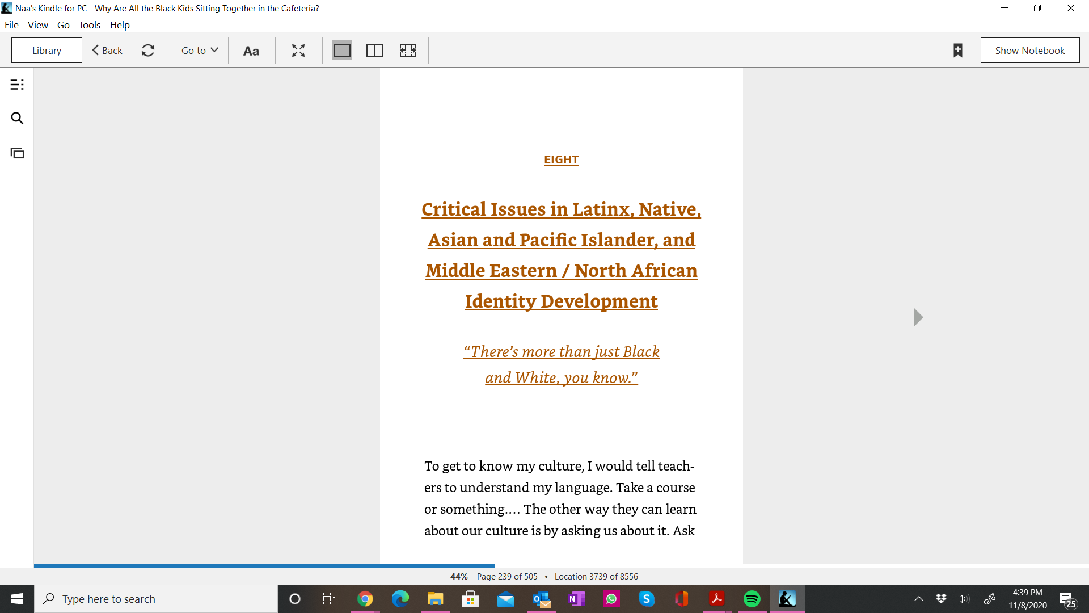Launch Google Chrome from taskbar
Viewport: 1089px width, 613px height.
(365, 599)
